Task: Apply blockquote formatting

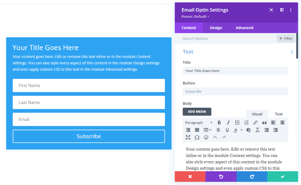Action: 265,122
